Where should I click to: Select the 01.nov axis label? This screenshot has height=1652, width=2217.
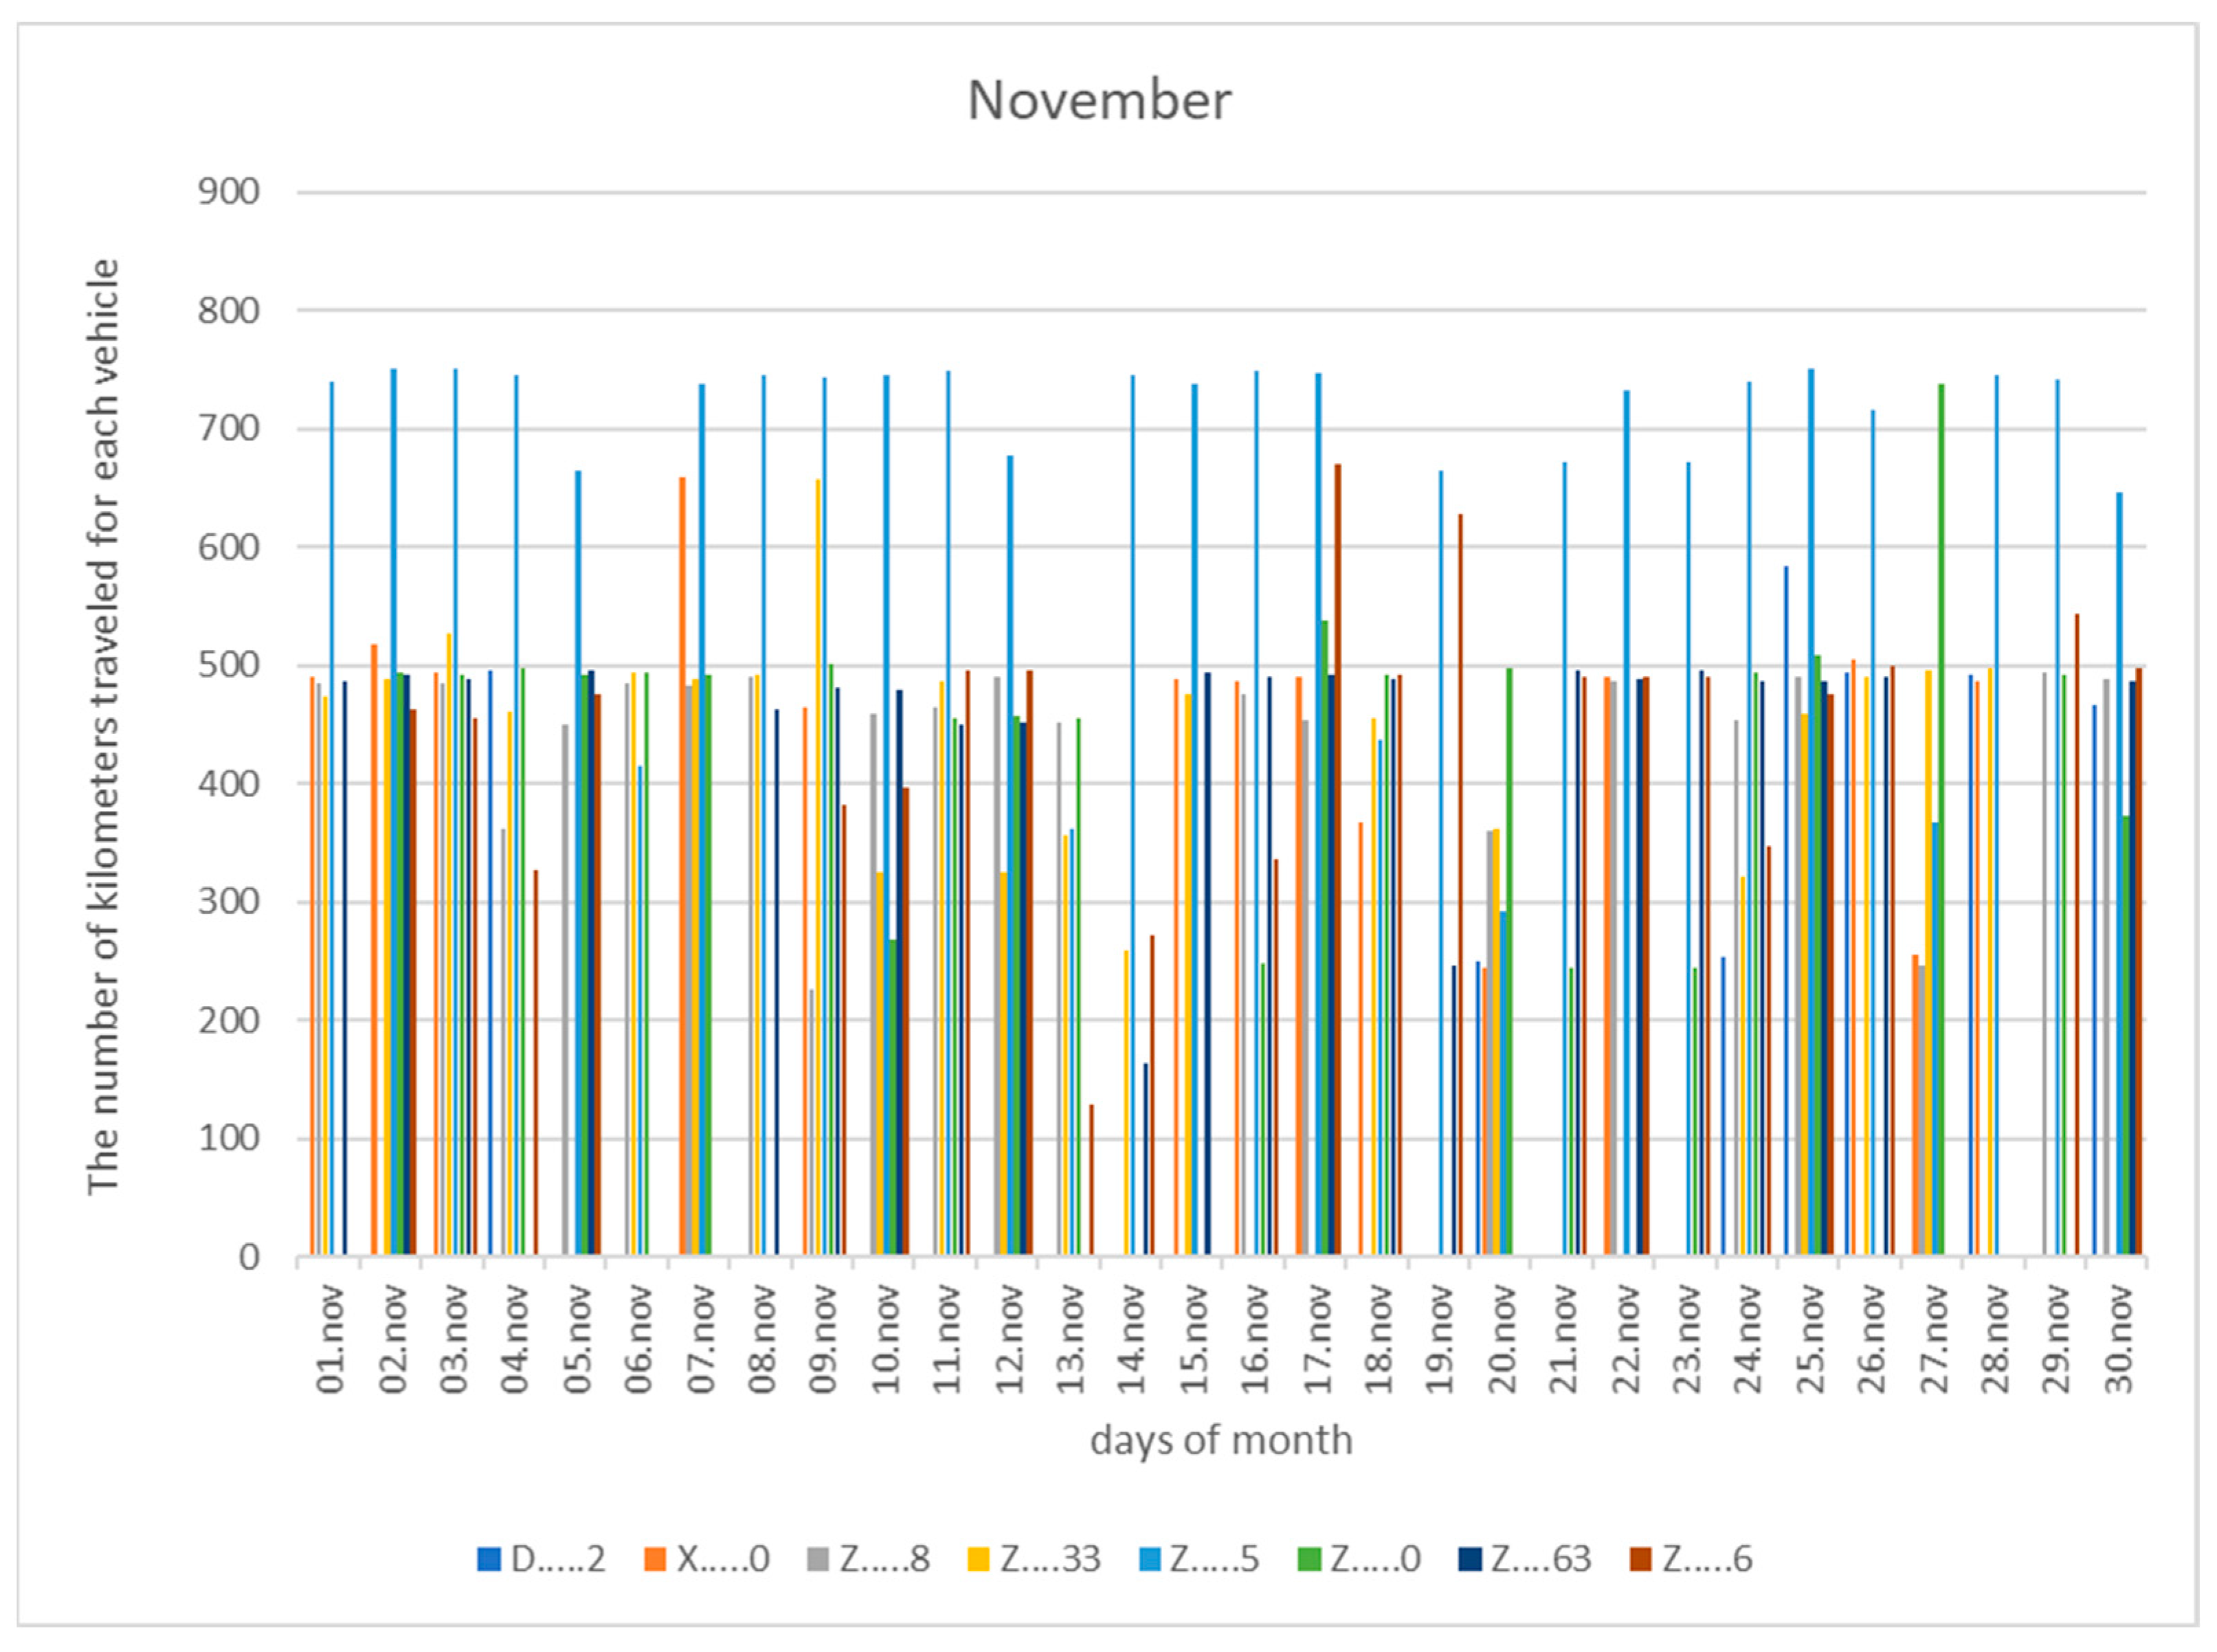tap(331, 1339)
